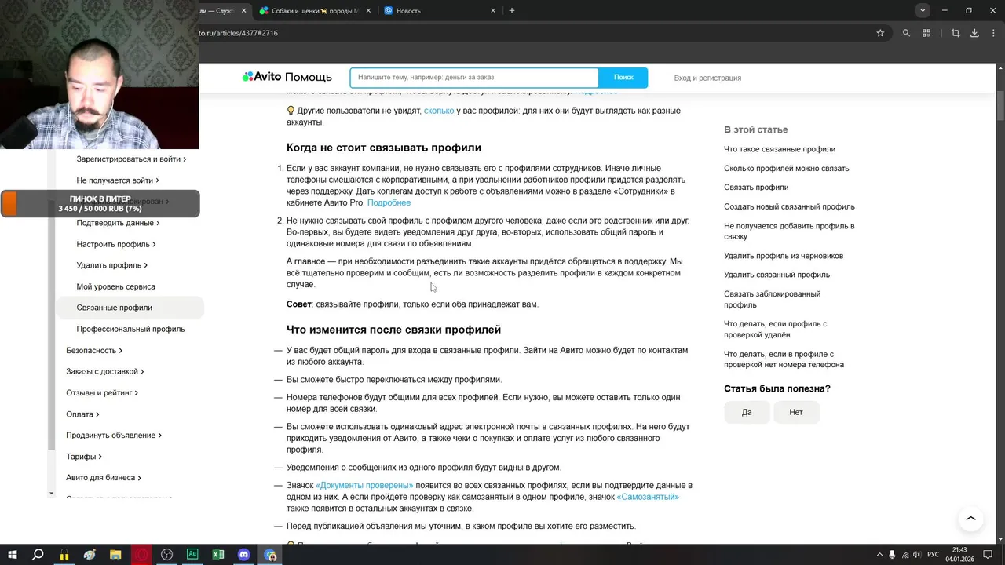This screenshot has width=1005, height=565.
Task: Open 'Мой уровень сервиса' sidebar item
Action: pyautogui.click(x=115, y=286)
